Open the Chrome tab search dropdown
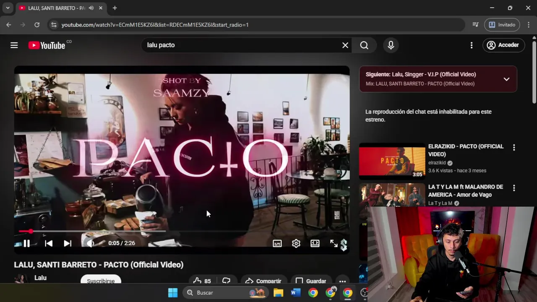This screenshot has width=537, height=302. click(8, 8)
